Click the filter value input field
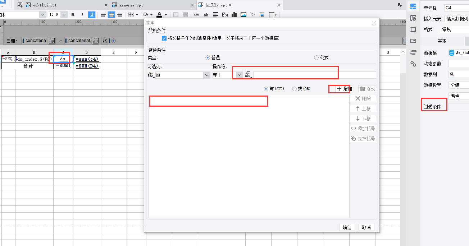This screenshot has height=246, width=469. (315, 75)
